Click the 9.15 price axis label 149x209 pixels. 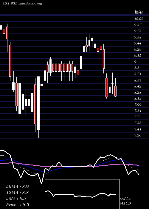pyautogui.click(x=138, y=56)
